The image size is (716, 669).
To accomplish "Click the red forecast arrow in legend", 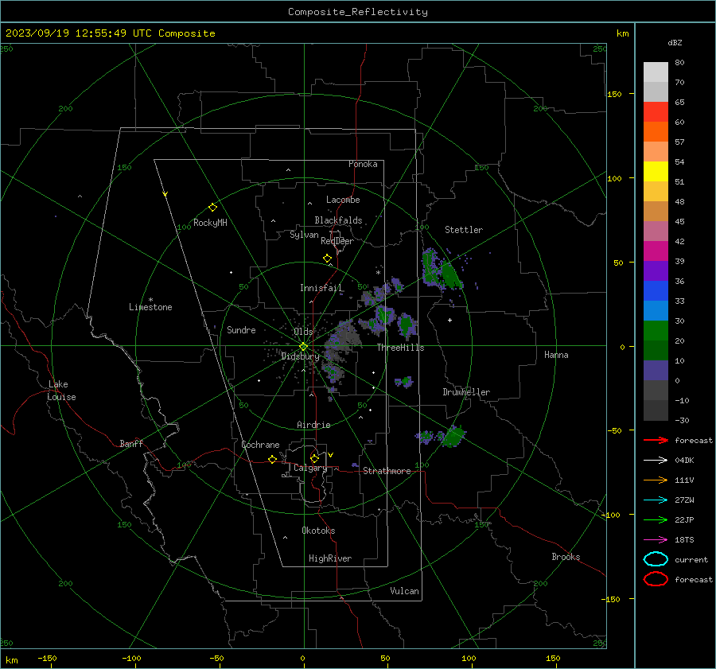I will point(656,440).
